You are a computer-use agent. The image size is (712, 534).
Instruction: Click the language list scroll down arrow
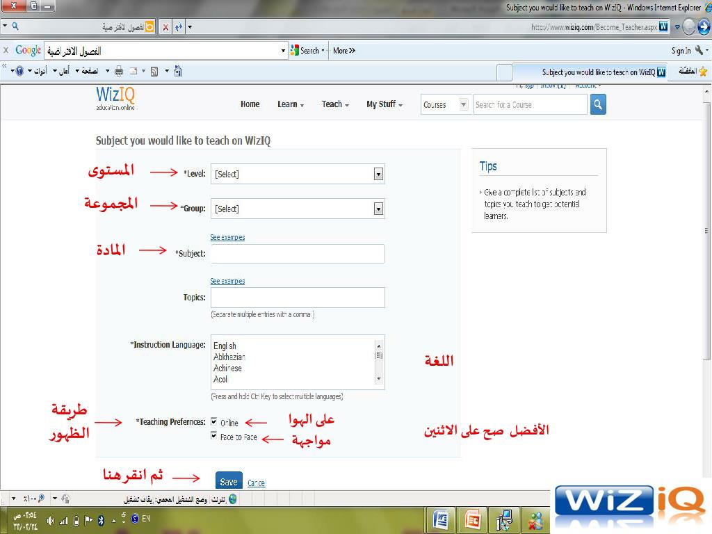tap(379, 379)
